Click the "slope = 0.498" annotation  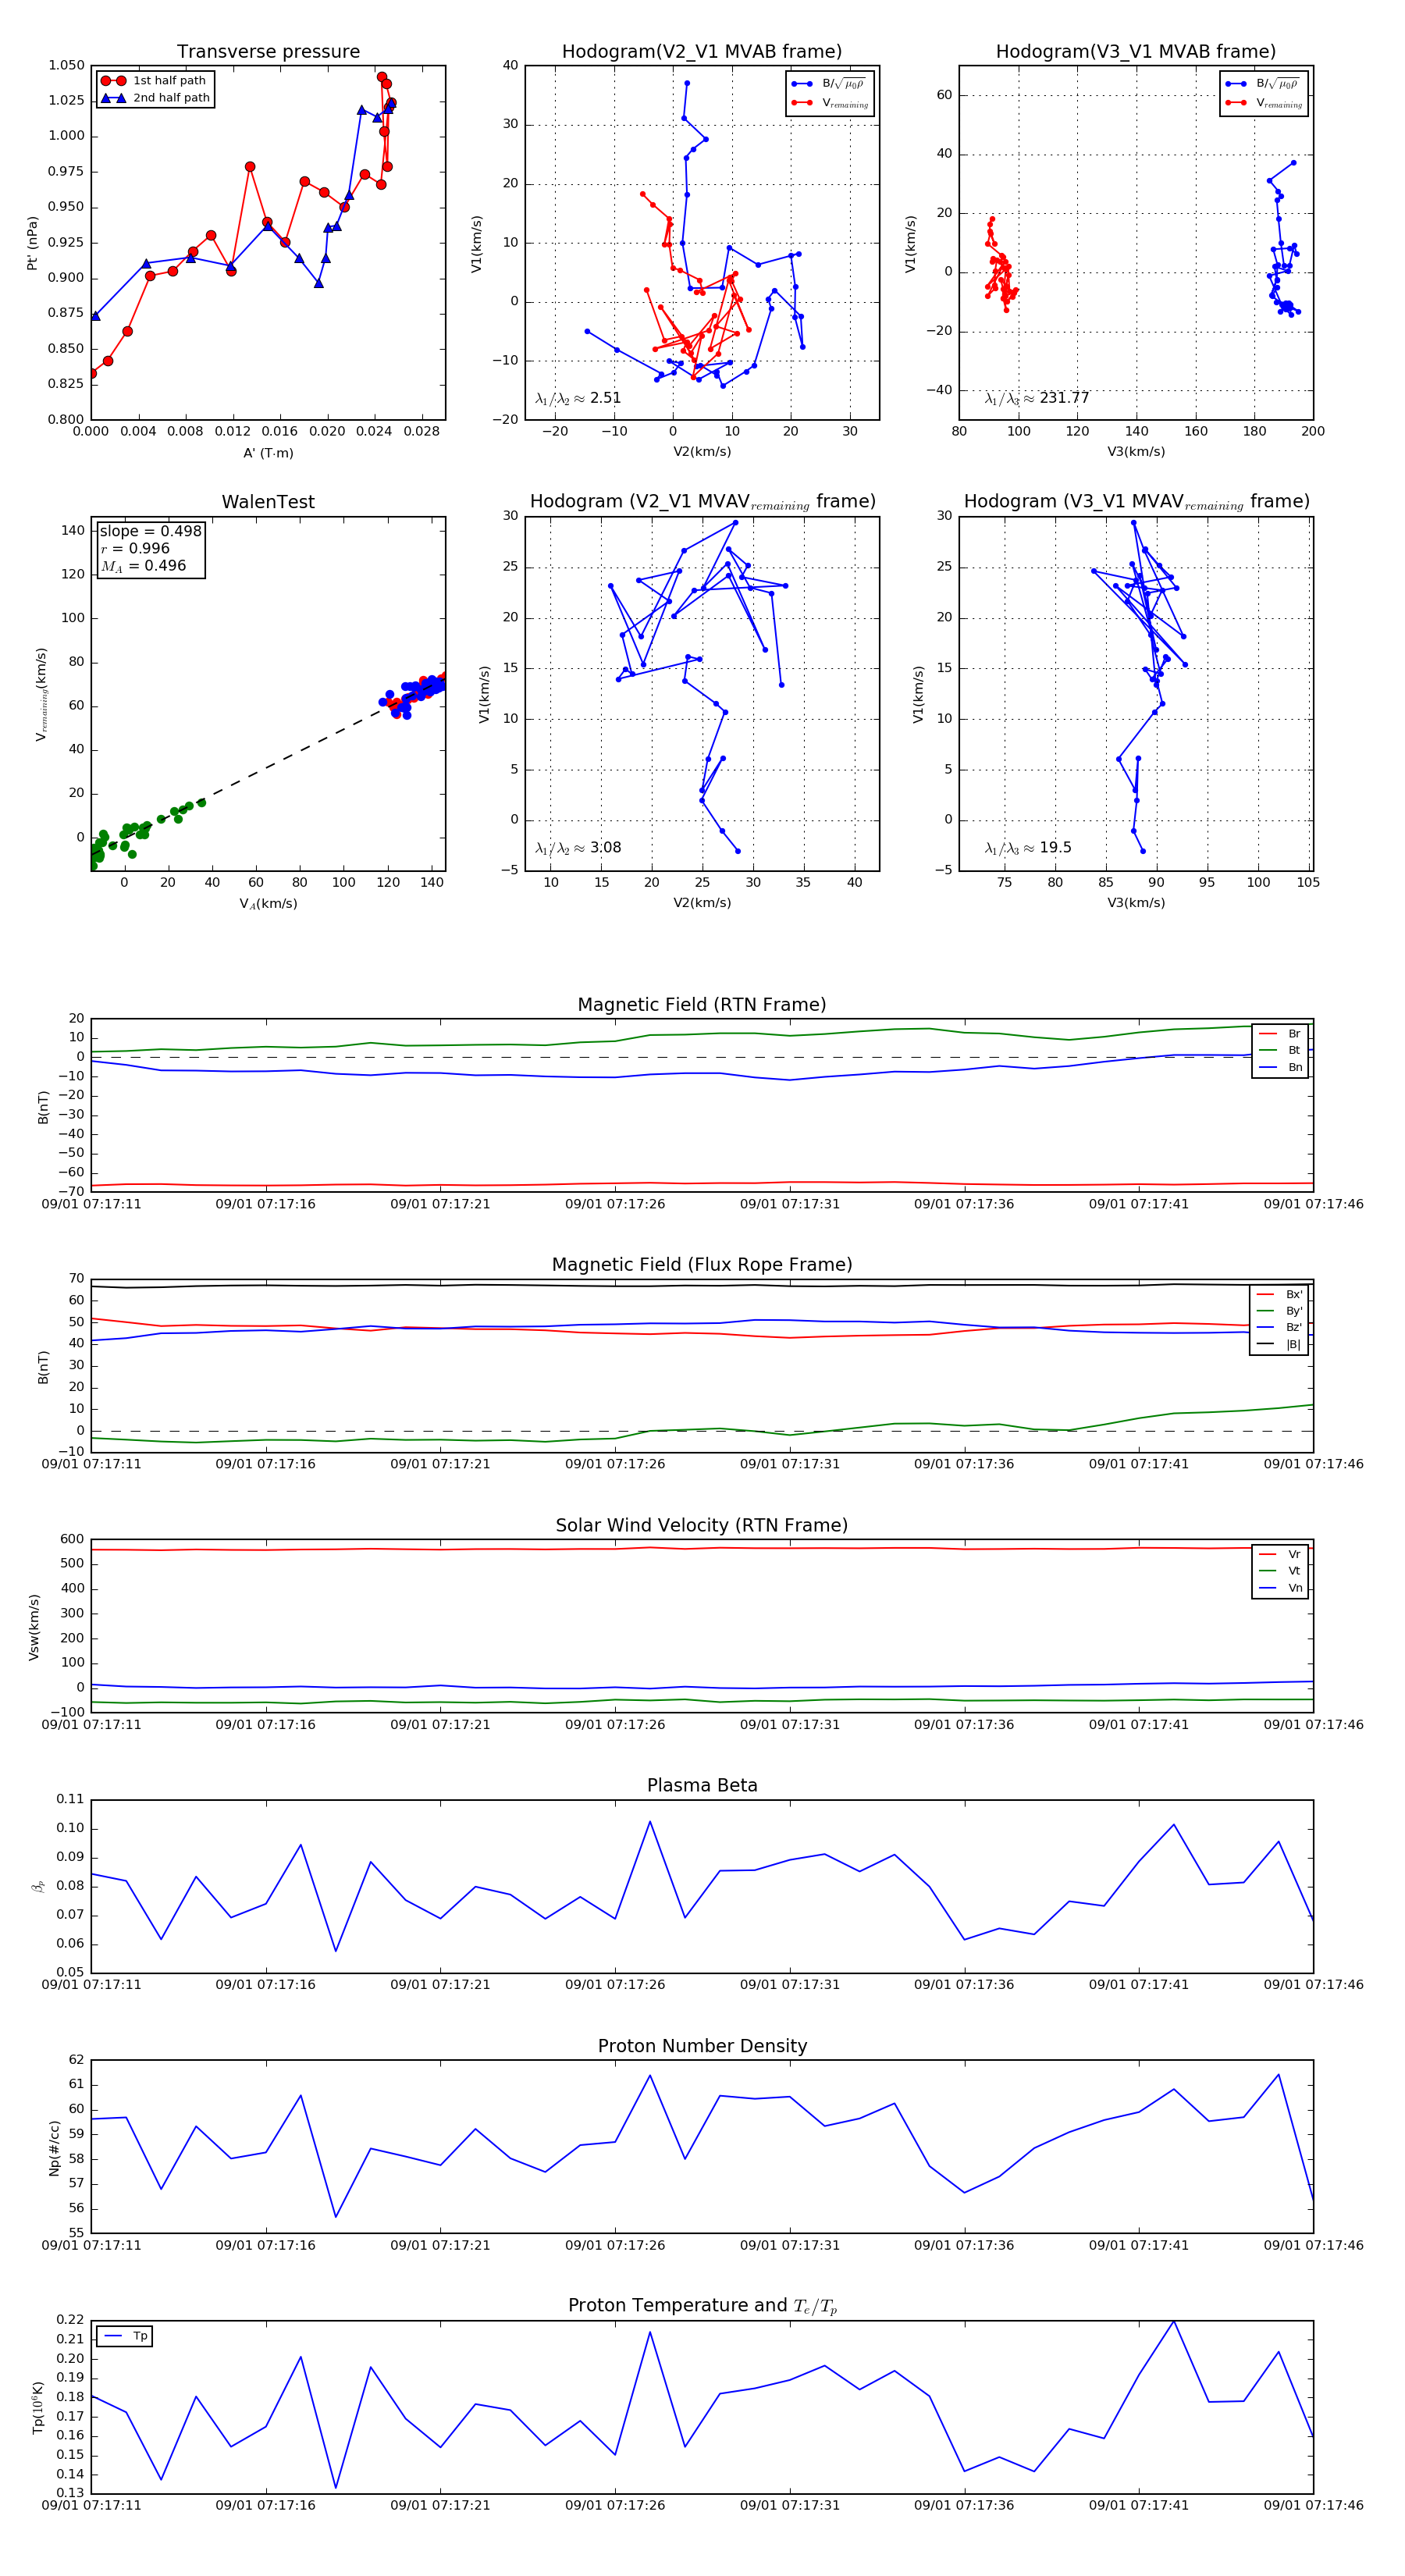[x=150, y=531]
